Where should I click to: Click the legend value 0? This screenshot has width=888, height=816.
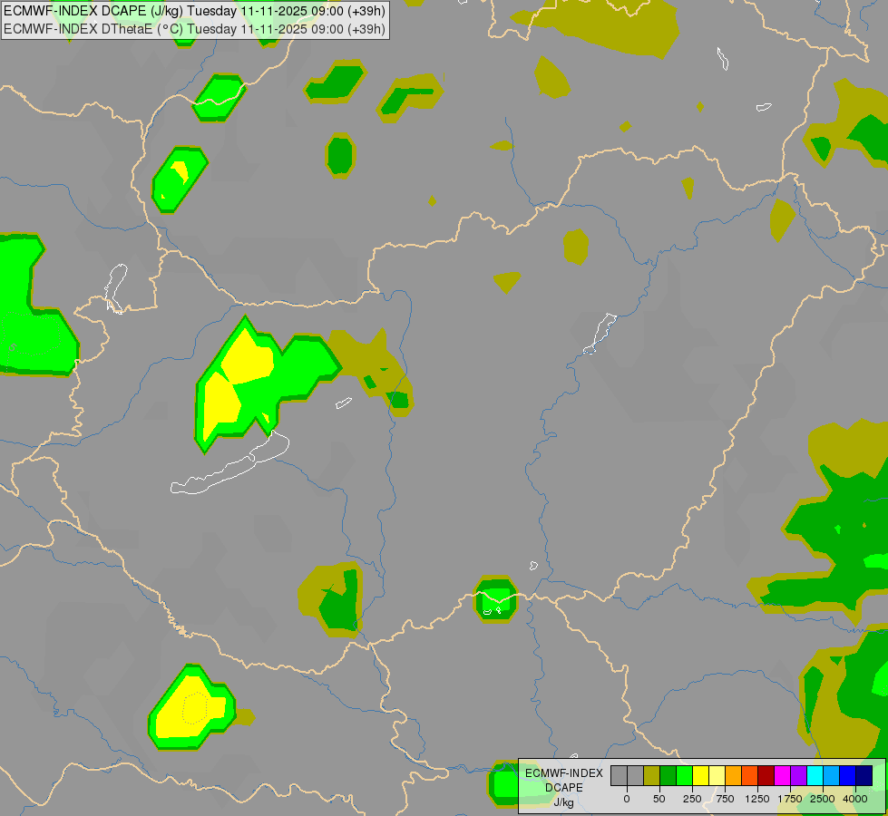click(627, 799)
